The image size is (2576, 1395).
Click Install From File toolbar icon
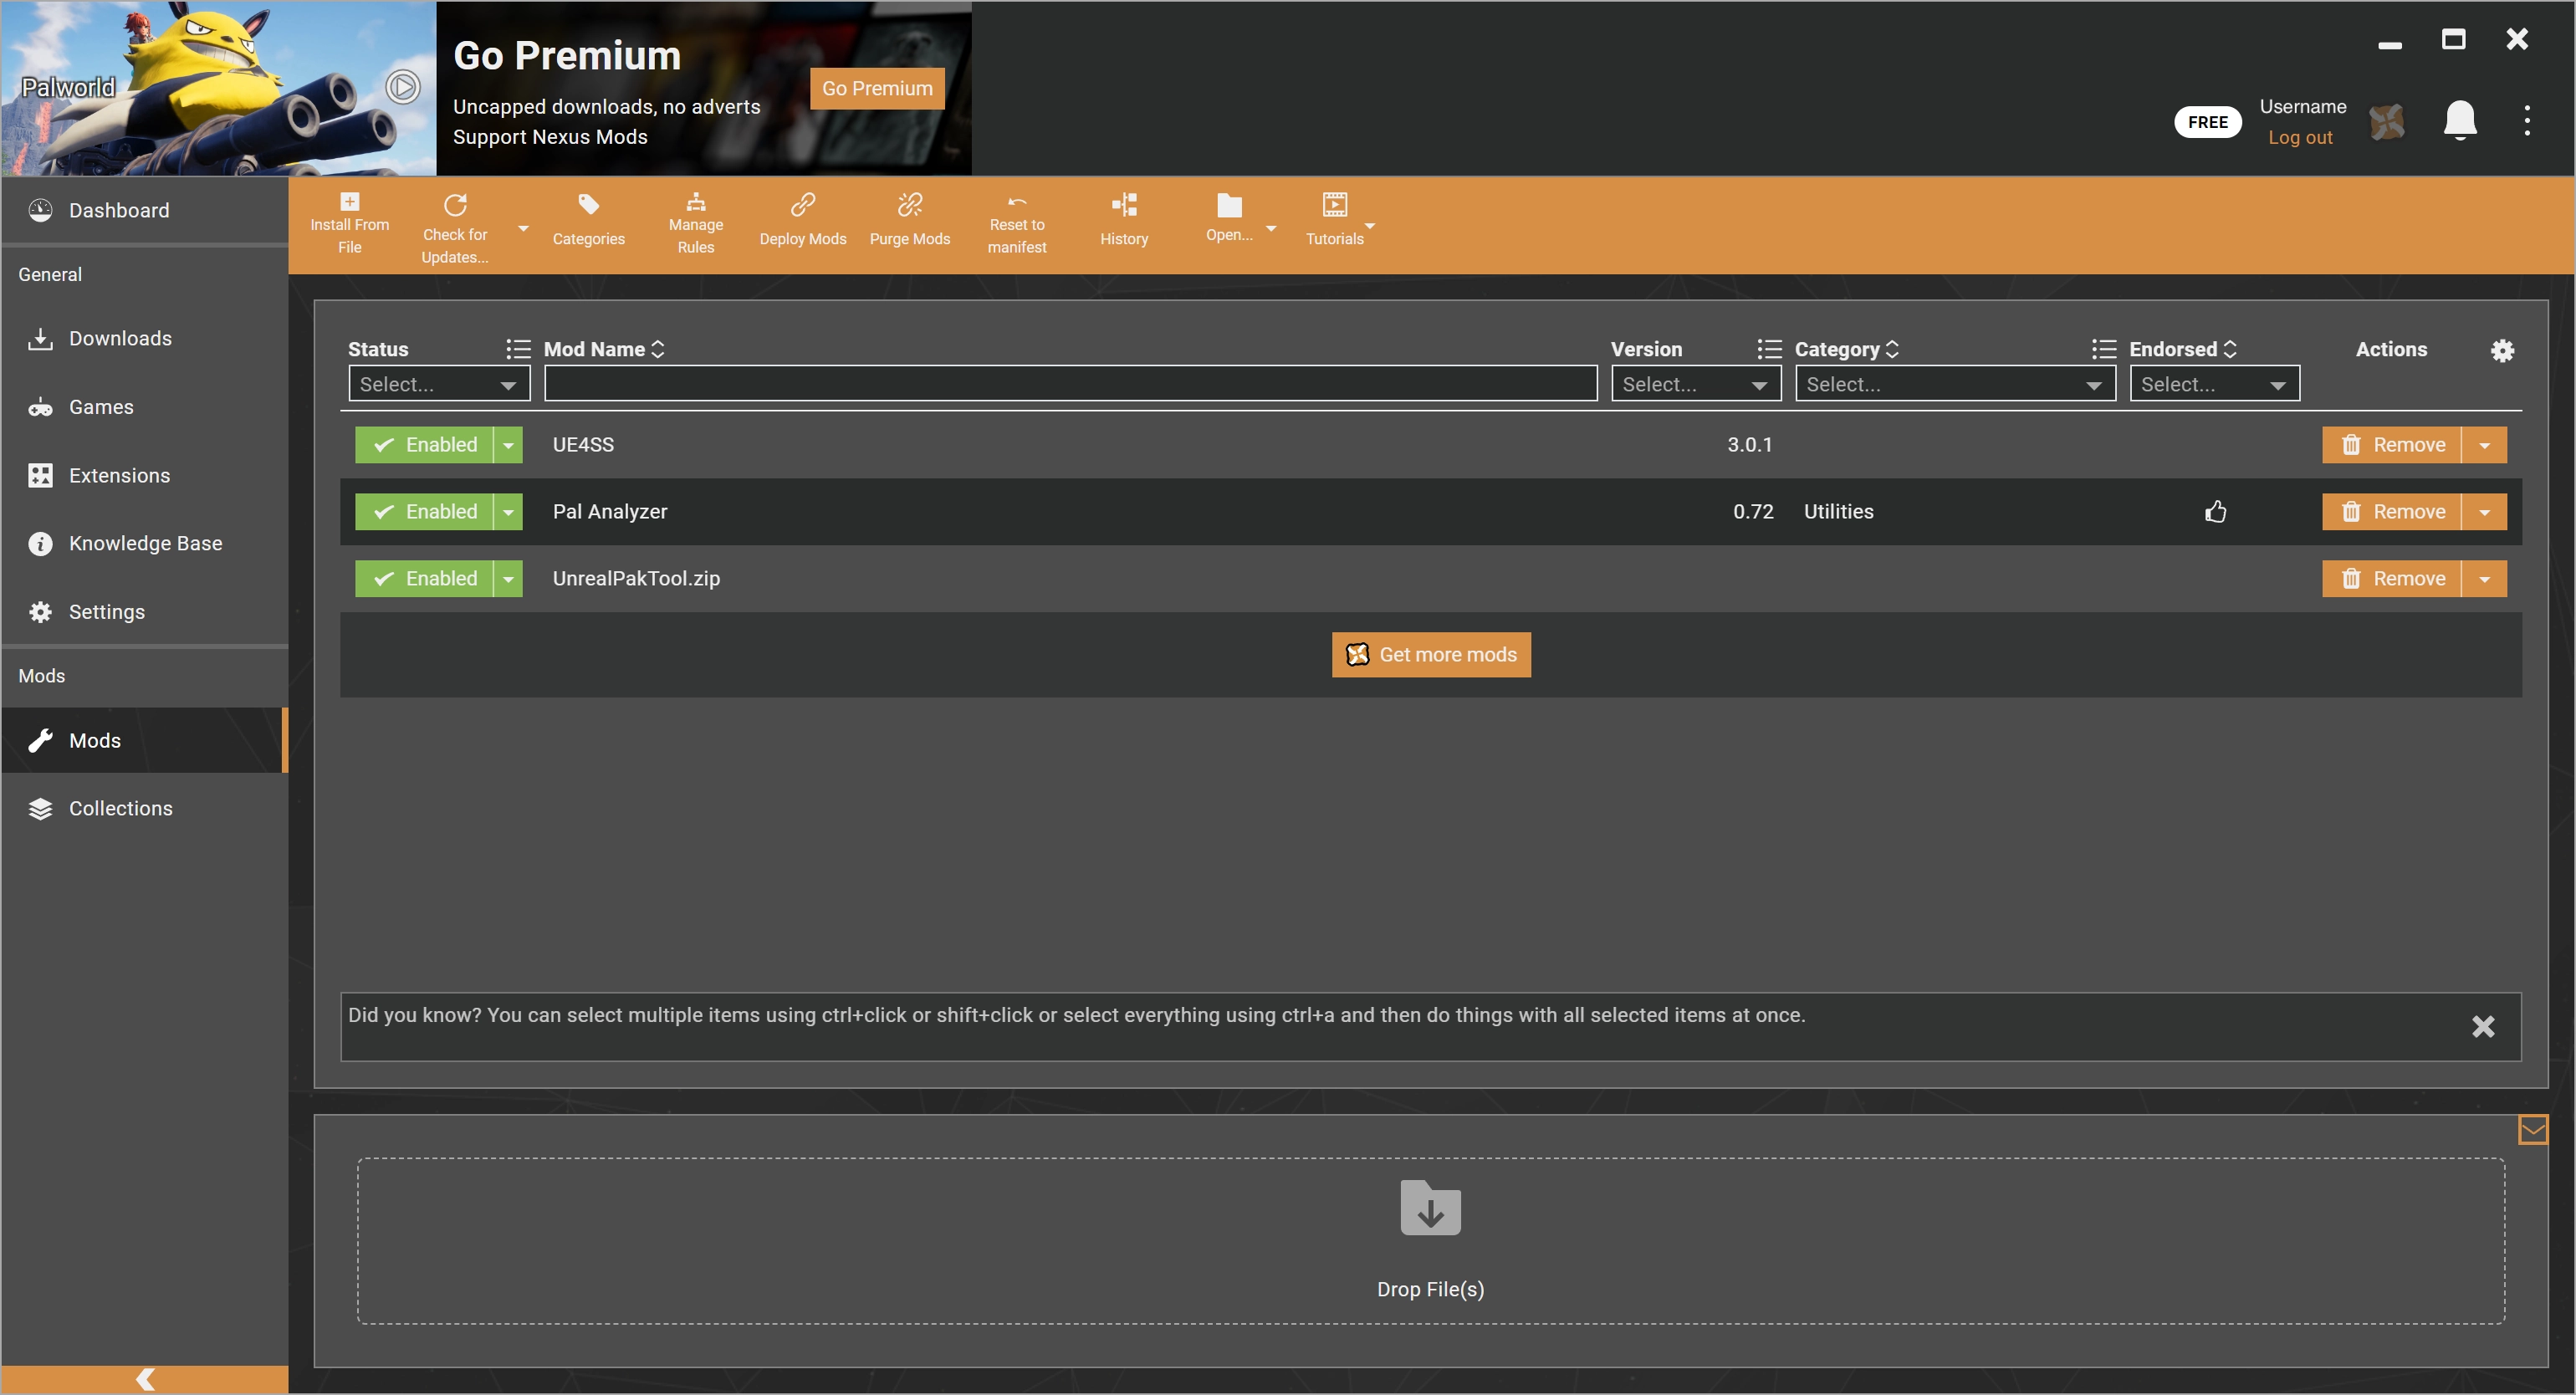tap(349, 202)
